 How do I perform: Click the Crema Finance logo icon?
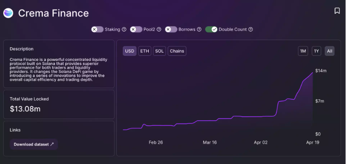point(8,13)
